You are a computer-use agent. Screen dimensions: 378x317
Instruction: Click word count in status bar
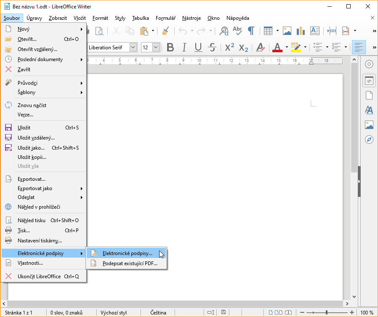66,313
